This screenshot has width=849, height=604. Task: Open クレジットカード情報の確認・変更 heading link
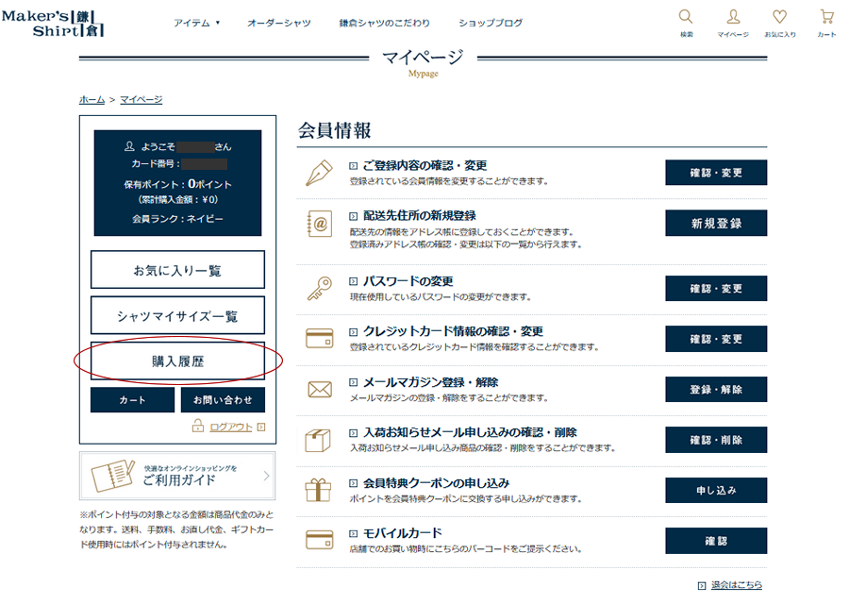pyautogui.click(x=453, y=331)
